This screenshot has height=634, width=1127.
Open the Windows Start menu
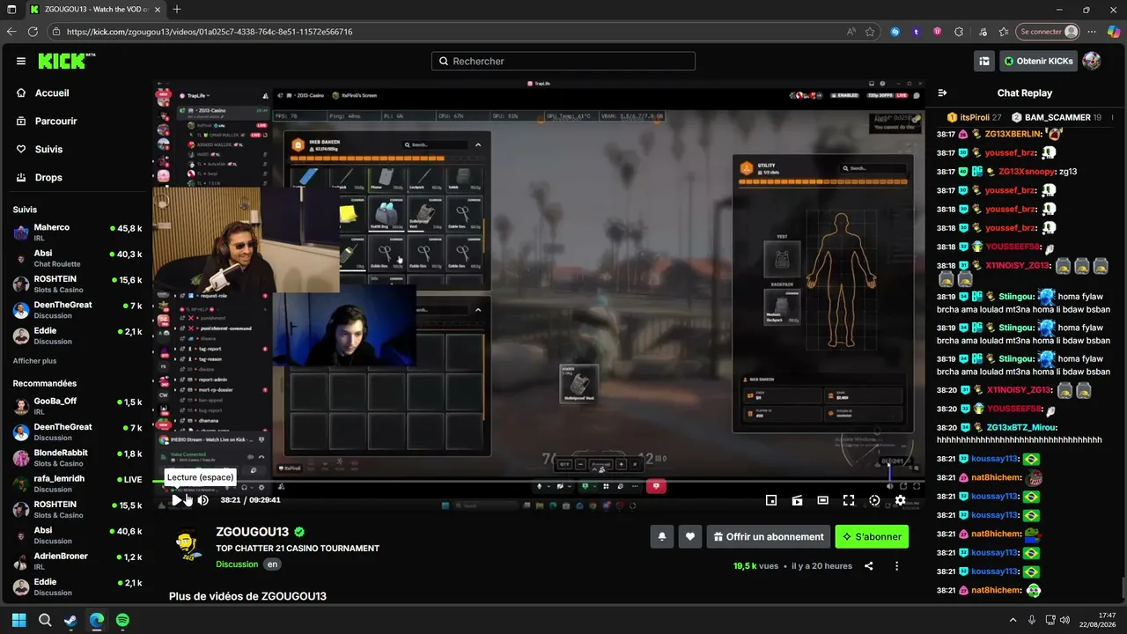pos(18,620)
